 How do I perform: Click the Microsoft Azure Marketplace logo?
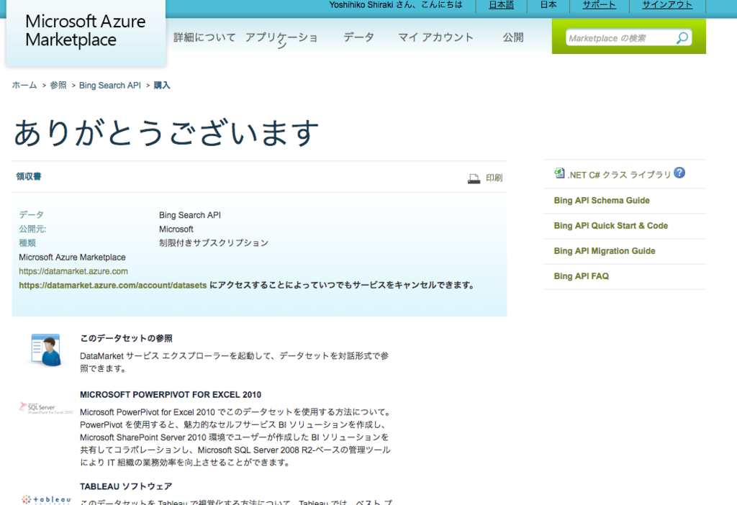pos(85,30)
